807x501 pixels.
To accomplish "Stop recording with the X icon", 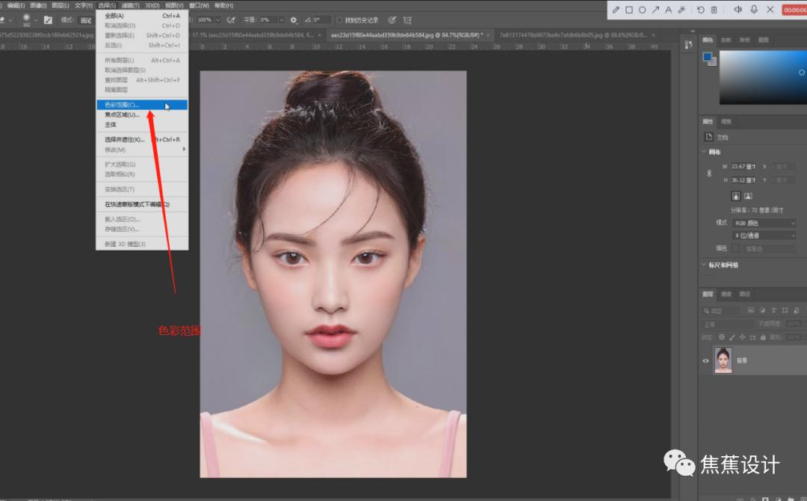I will pyautogui.click(x=770, y=8).
